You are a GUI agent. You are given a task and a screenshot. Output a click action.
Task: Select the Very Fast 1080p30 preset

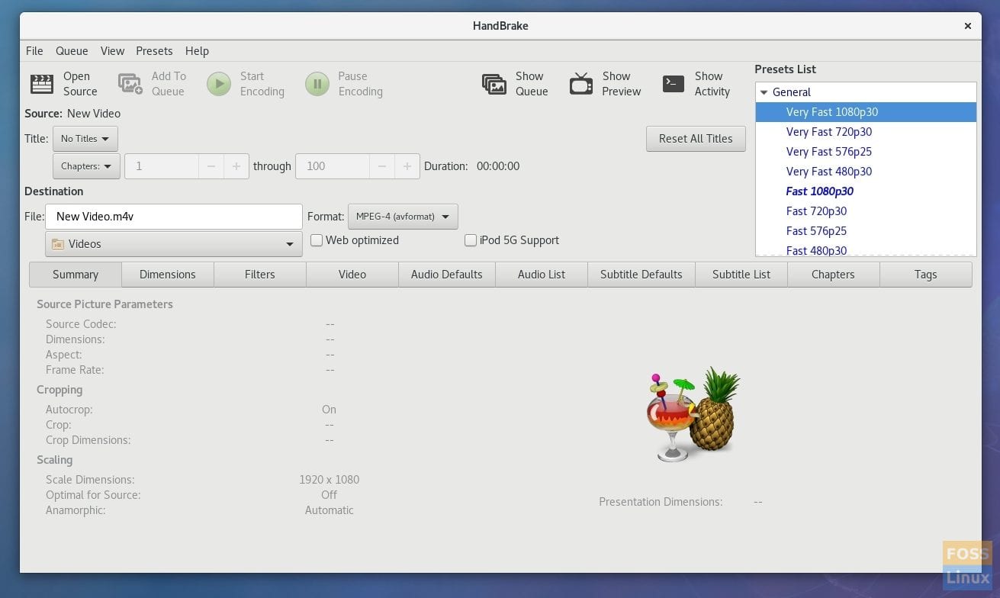pyautogui.click(x=866, y=112)
